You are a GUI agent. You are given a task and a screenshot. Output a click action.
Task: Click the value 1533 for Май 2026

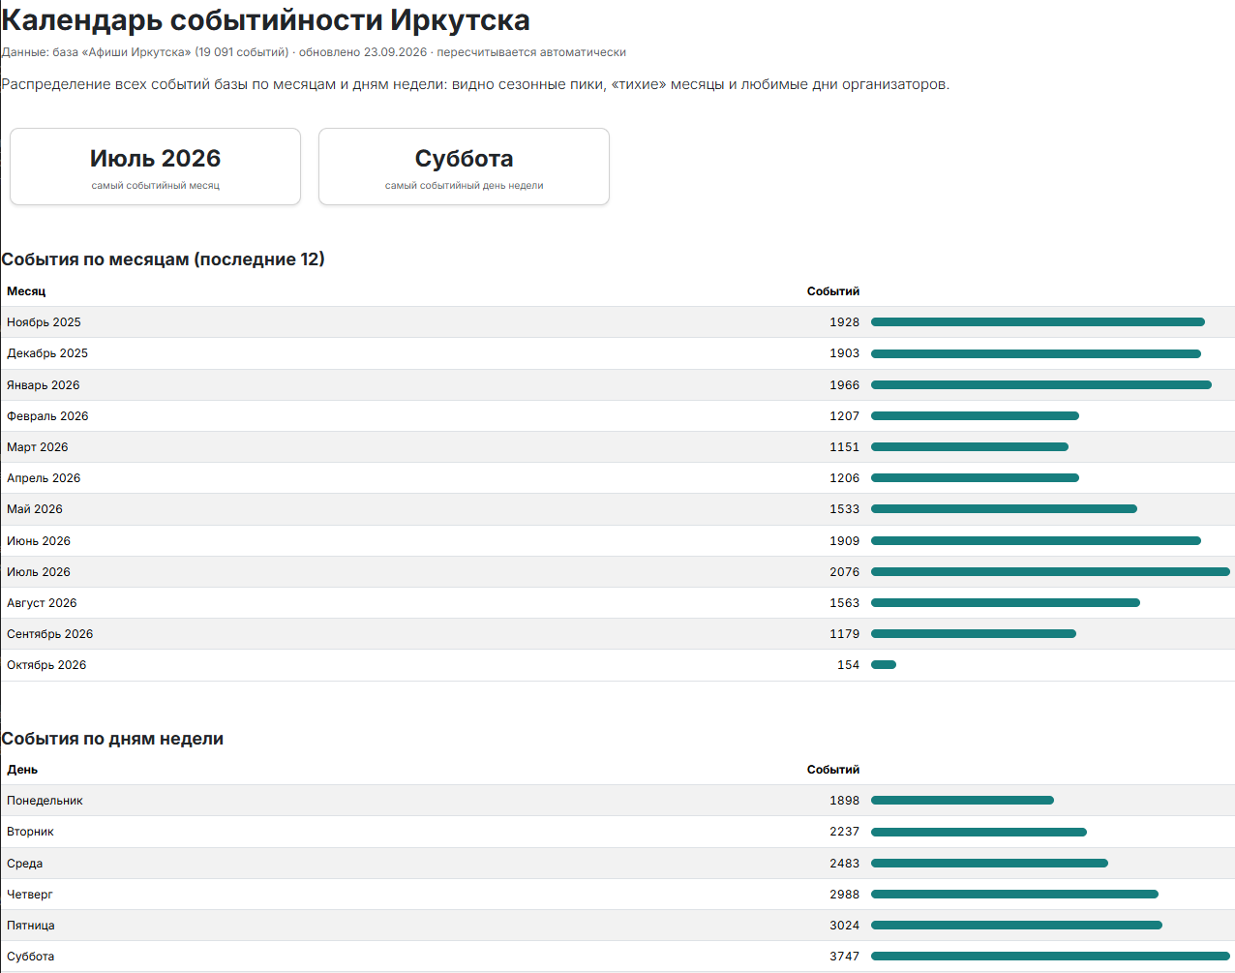844,509
